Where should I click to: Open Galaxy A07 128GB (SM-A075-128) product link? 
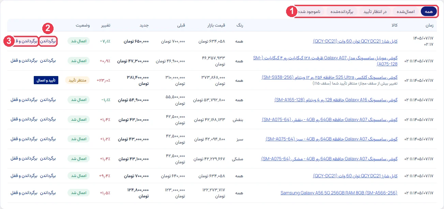[x=325, y=61]
